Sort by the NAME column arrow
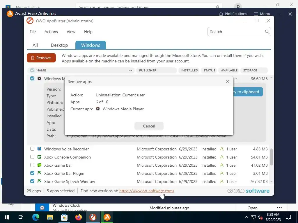 click(131, 70)
